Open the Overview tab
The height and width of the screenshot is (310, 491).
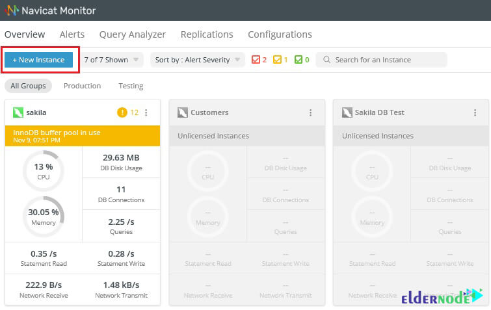click(x=25, y=34)
